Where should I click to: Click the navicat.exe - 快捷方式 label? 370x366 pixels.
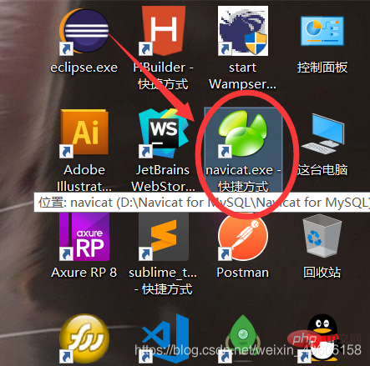click(x=243, y=178)
